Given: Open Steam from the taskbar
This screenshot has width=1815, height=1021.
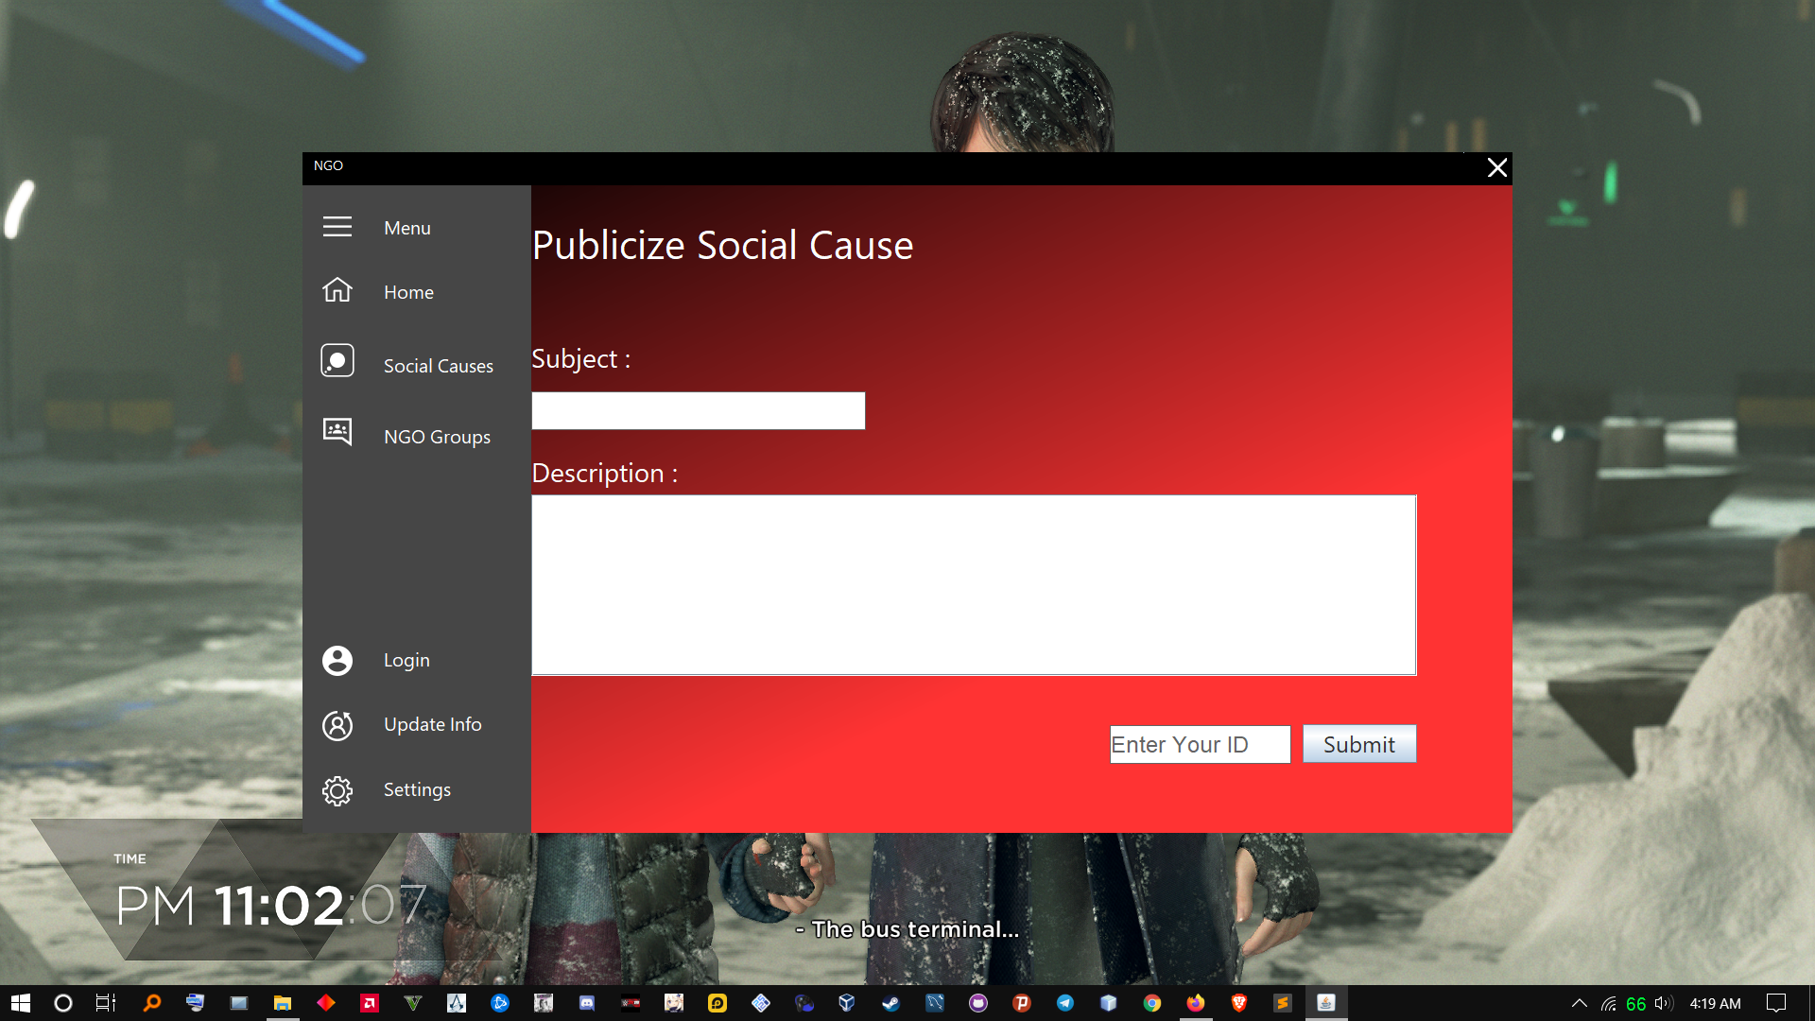Looking at the screenshot, I should (890, 1003).
